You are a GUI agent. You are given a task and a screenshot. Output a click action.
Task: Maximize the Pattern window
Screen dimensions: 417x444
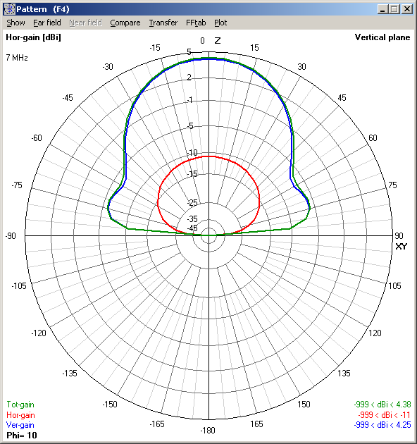[x=394, y=9]
